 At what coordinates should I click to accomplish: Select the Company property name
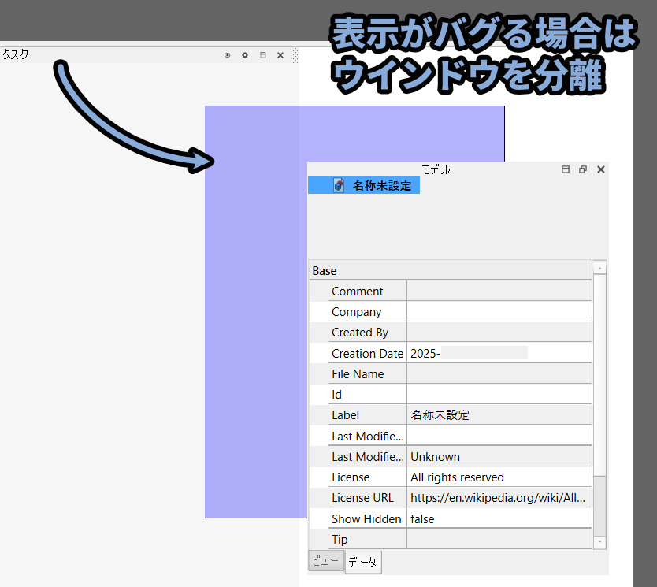(x=357, y=312)
